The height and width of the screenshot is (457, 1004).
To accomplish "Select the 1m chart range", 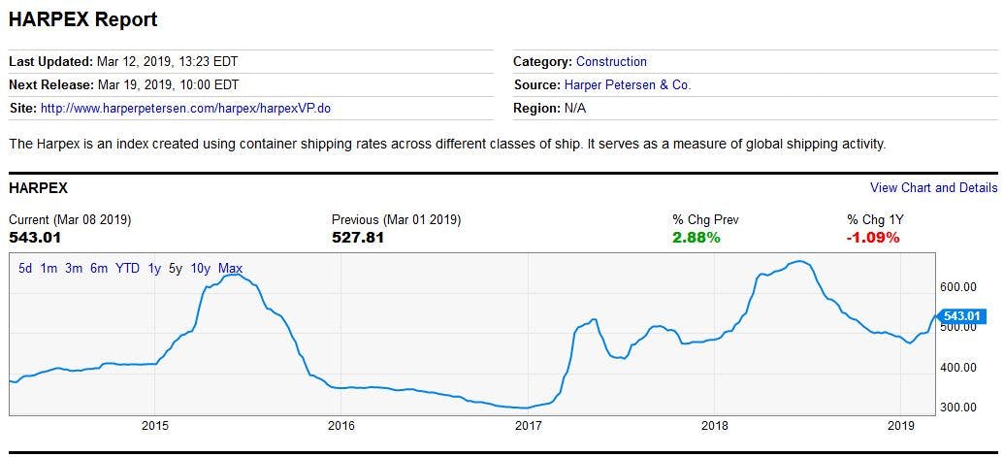I will click(49, 269).
